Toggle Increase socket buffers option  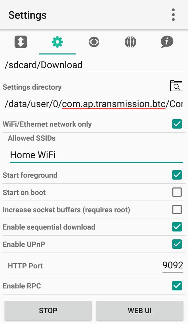177,209
